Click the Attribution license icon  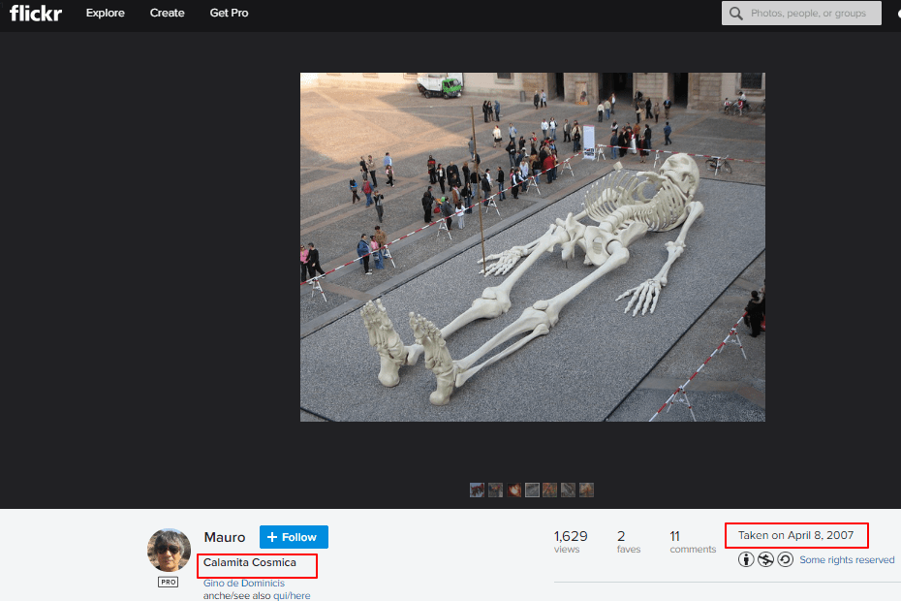(746, 559)
